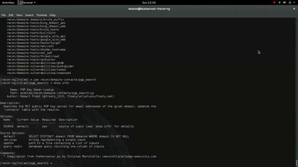Click the line recon/domains-hosts/bing_domain_web
This screenshot has width=298, height=167.
(x=36, y=26)
